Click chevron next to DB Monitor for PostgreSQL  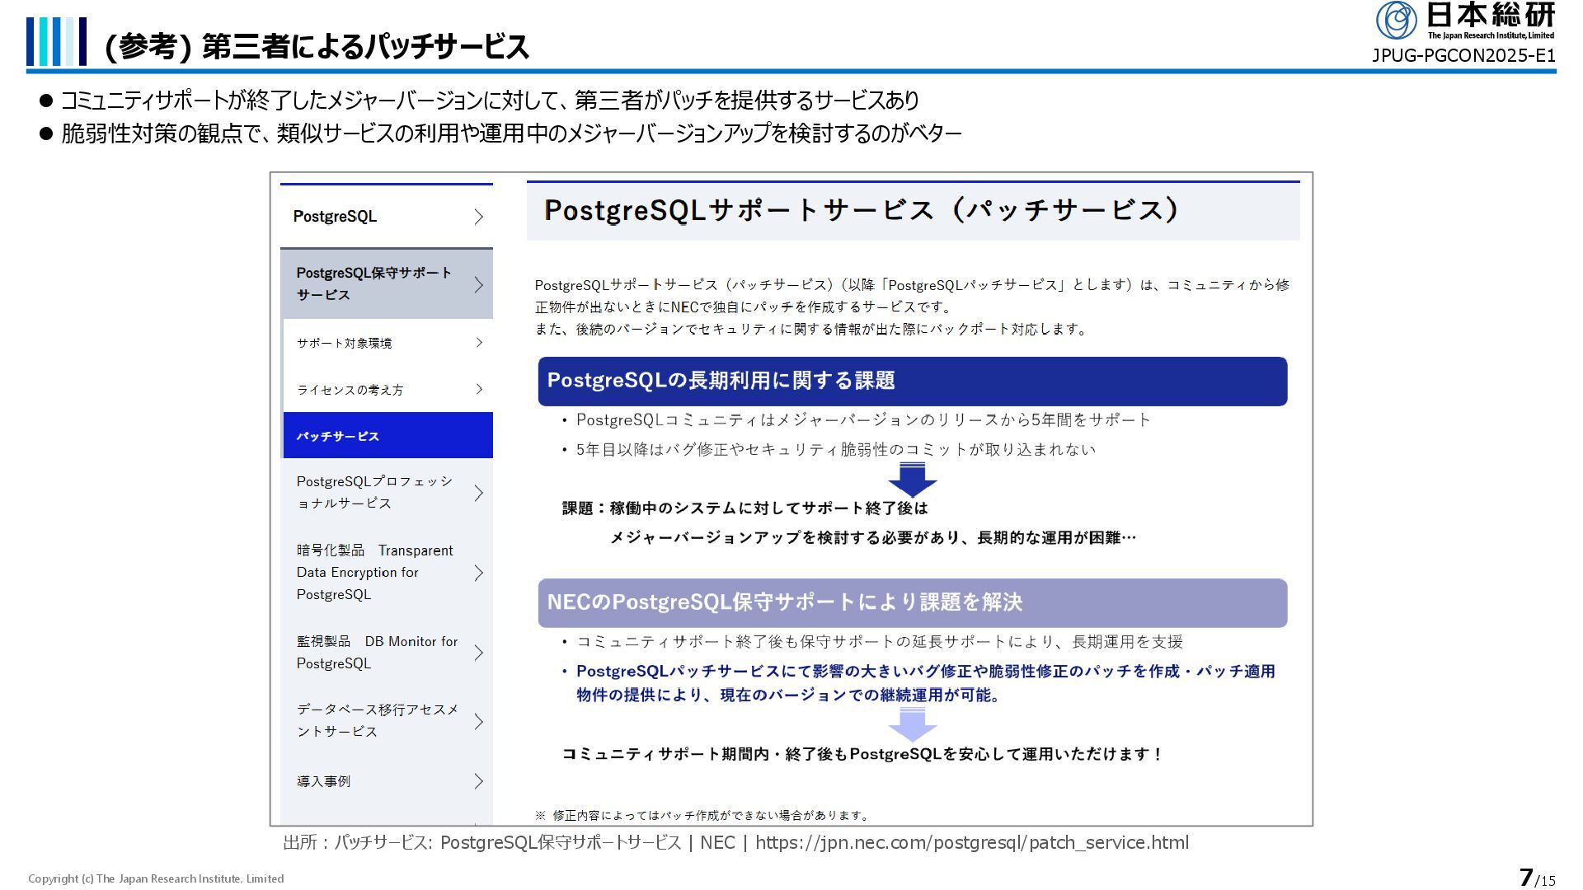pyautogui.click(x=478, y=653)
